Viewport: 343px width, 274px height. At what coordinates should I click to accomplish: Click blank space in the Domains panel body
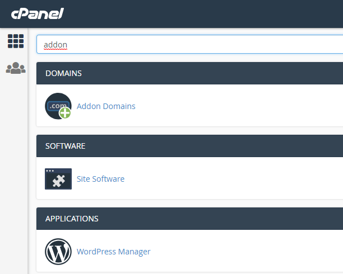[x=235, y=106]
